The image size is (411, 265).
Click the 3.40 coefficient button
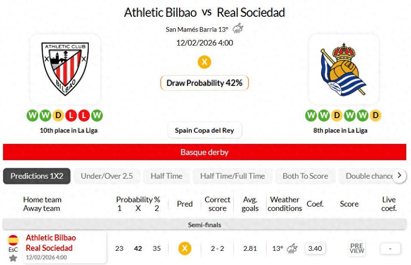(315, 248)
